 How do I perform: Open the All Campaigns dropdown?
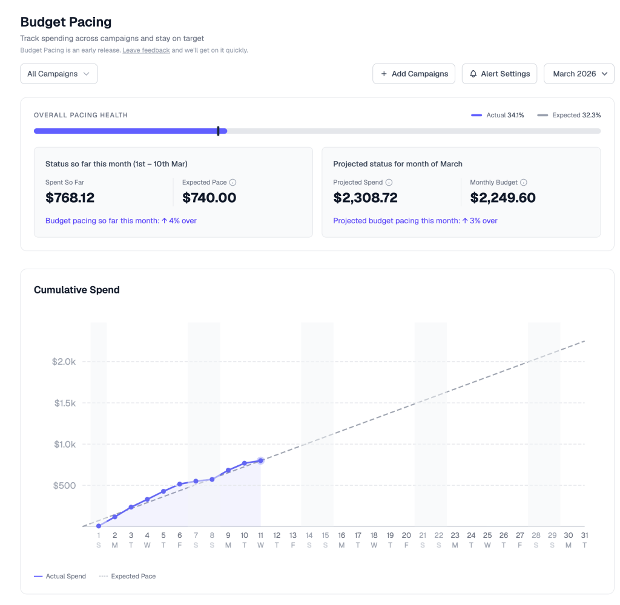59,74
